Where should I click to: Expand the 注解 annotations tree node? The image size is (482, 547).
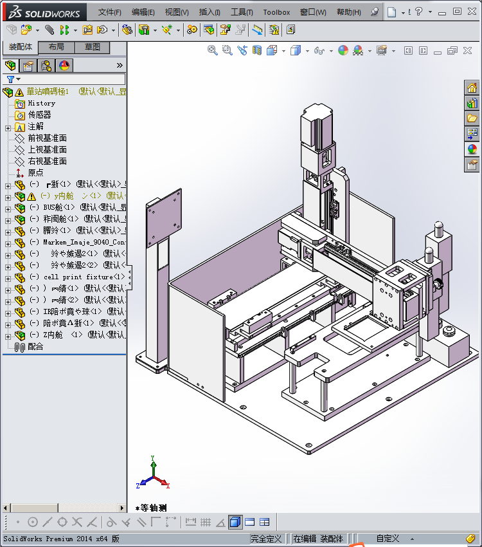[x=8, y=128]
